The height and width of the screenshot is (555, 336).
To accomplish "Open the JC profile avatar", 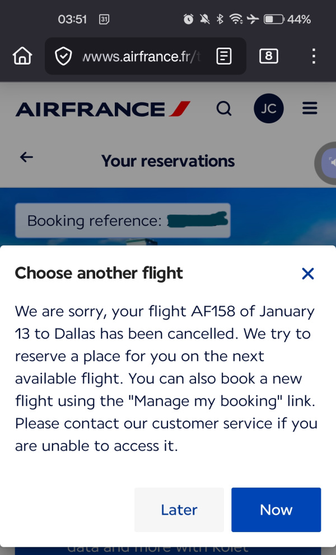I will [x=269, y=109].
